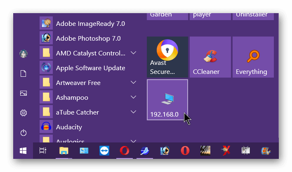Expand the Auslogics group chevron
Screen dimensions: 292x172
coord(133,141)
